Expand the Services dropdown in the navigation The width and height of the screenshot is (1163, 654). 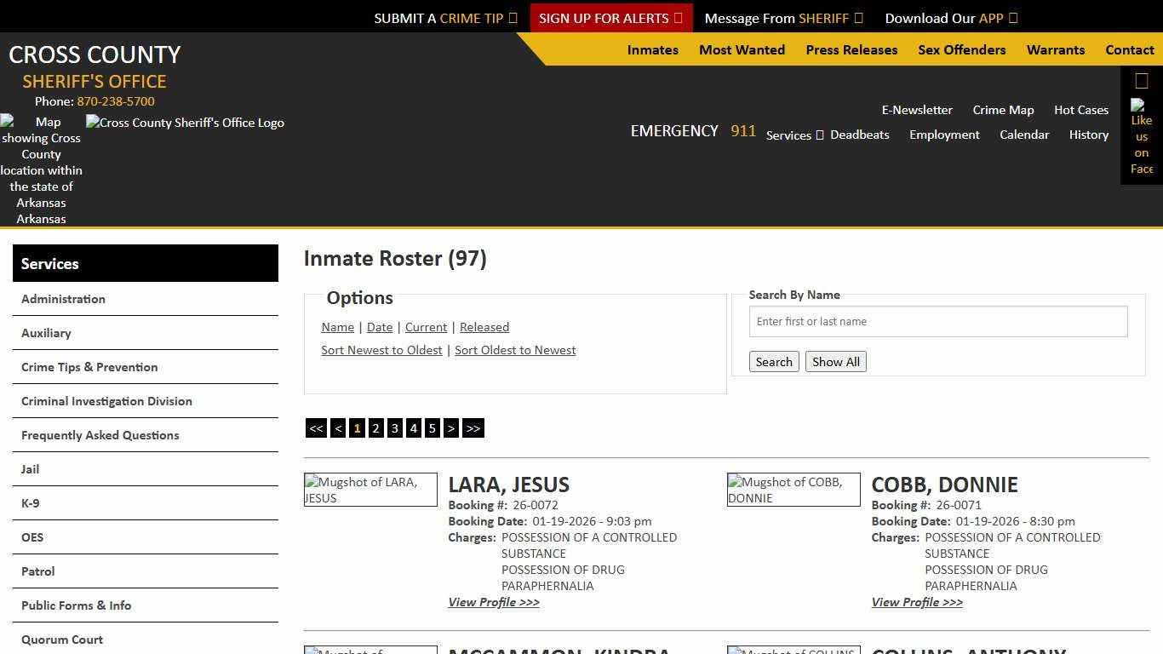793,135
